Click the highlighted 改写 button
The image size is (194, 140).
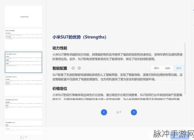(178, 68)
